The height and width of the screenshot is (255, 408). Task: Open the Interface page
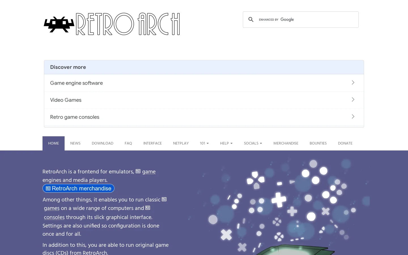152,143
